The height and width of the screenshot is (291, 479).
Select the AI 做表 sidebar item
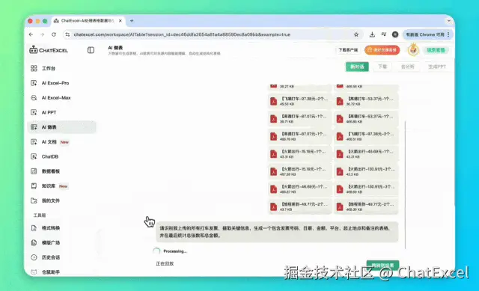tap(62, 127)
